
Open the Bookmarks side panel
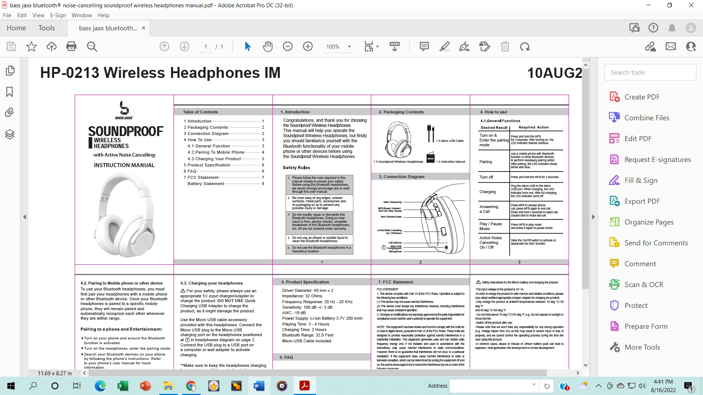[10, 91]
